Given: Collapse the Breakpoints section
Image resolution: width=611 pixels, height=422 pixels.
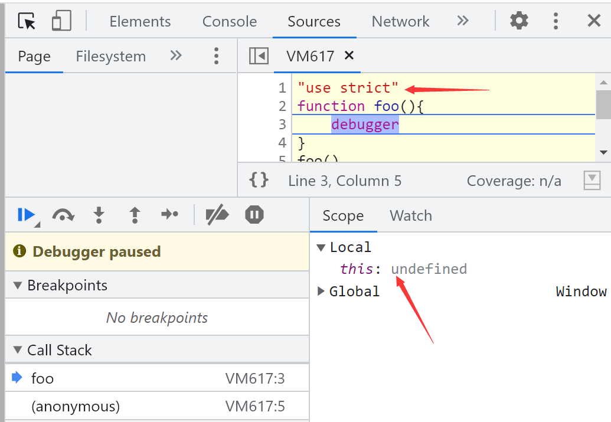Looking at the screenshot, I should click(17, 286).
